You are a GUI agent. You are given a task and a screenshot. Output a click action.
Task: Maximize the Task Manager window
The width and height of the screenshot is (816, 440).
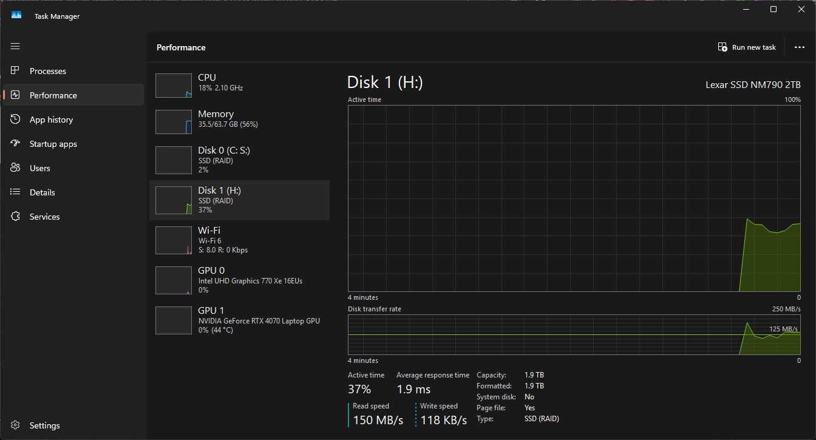pos(773,9)
